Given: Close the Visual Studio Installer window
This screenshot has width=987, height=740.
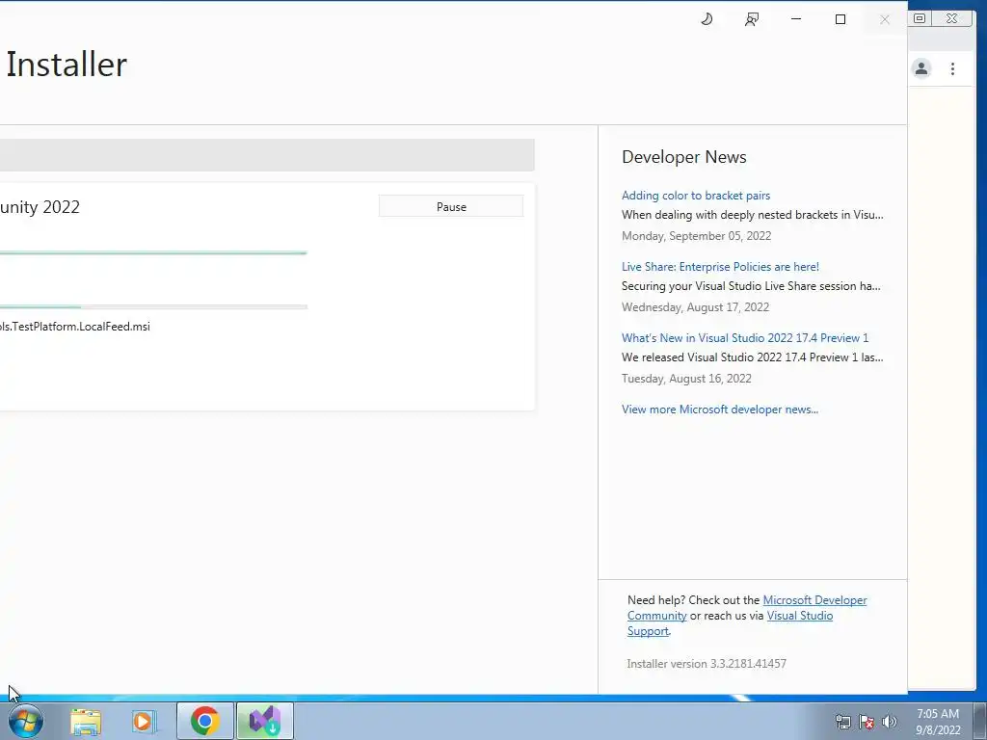Looking at the screenshot, I should (x=885, y=19).
